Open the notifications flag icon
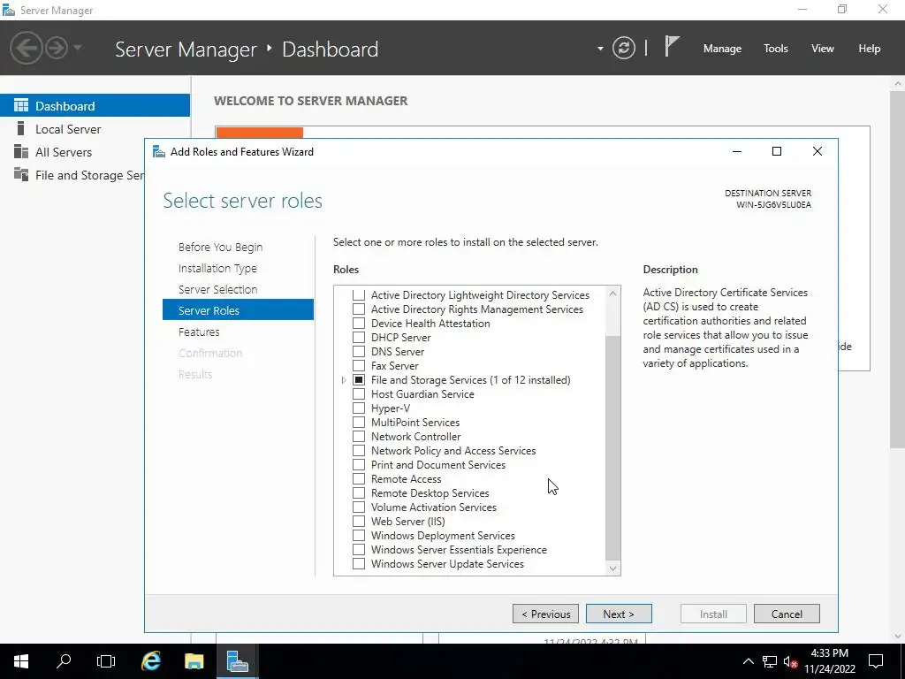Screen dimensions: 905x679 672,46
